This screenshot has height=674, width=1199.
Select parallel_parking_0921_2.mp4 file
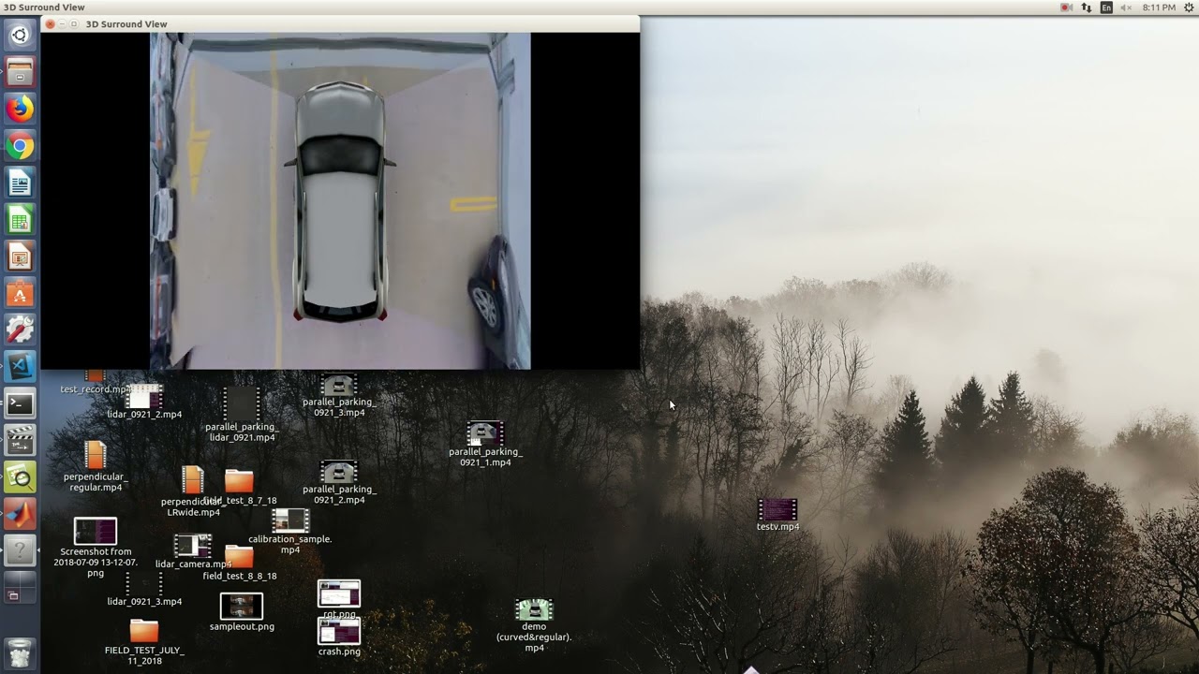[x=339, y=483]
